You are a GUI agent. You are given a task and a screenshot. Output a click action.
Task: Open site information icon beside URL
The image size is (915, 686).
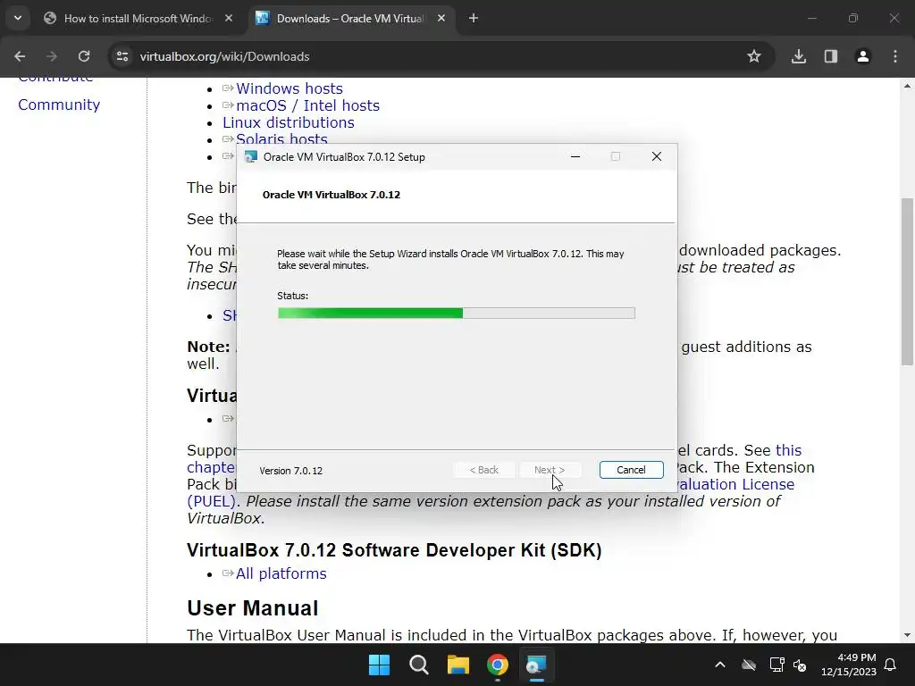122,56
